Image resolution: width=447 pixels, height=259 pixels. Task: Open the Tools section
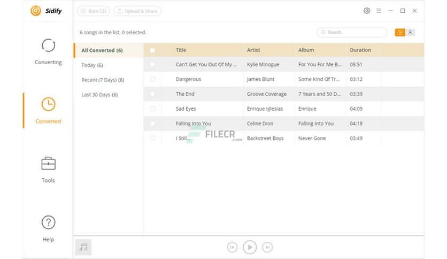pos(48,170)
